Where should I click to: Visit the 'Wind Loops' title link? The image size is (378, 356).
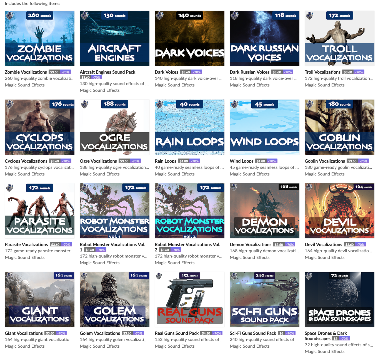(242, 161)
